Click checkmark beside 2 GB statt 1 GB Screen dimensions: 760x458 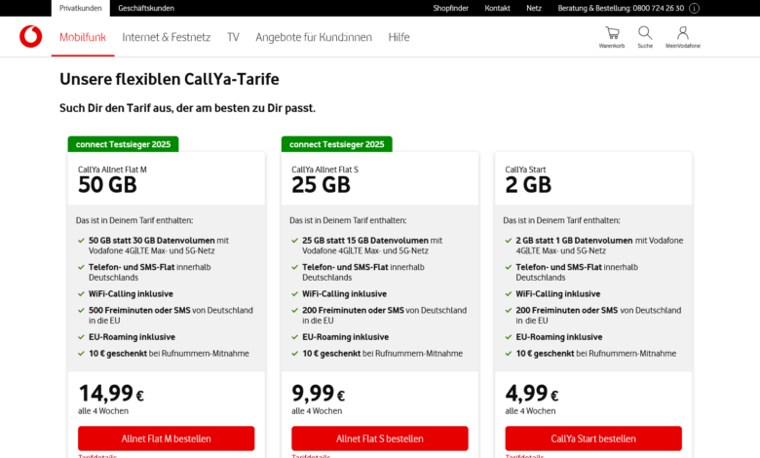coord(509,241)
